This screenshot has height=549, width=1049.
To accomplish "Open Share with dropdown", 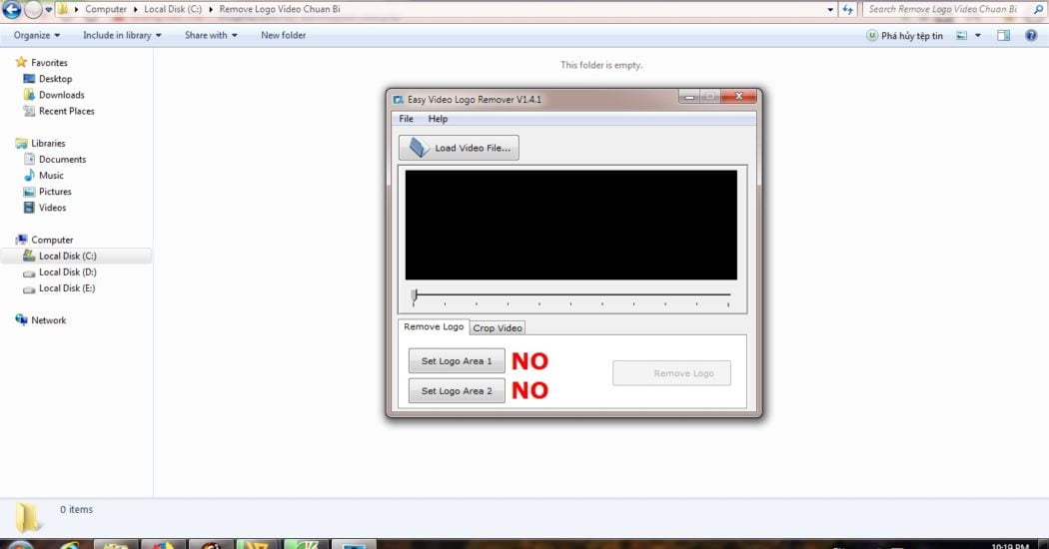I will click(x=211, y=36).
